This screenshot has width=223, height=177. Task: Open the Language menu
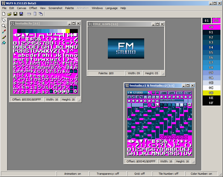112,8
